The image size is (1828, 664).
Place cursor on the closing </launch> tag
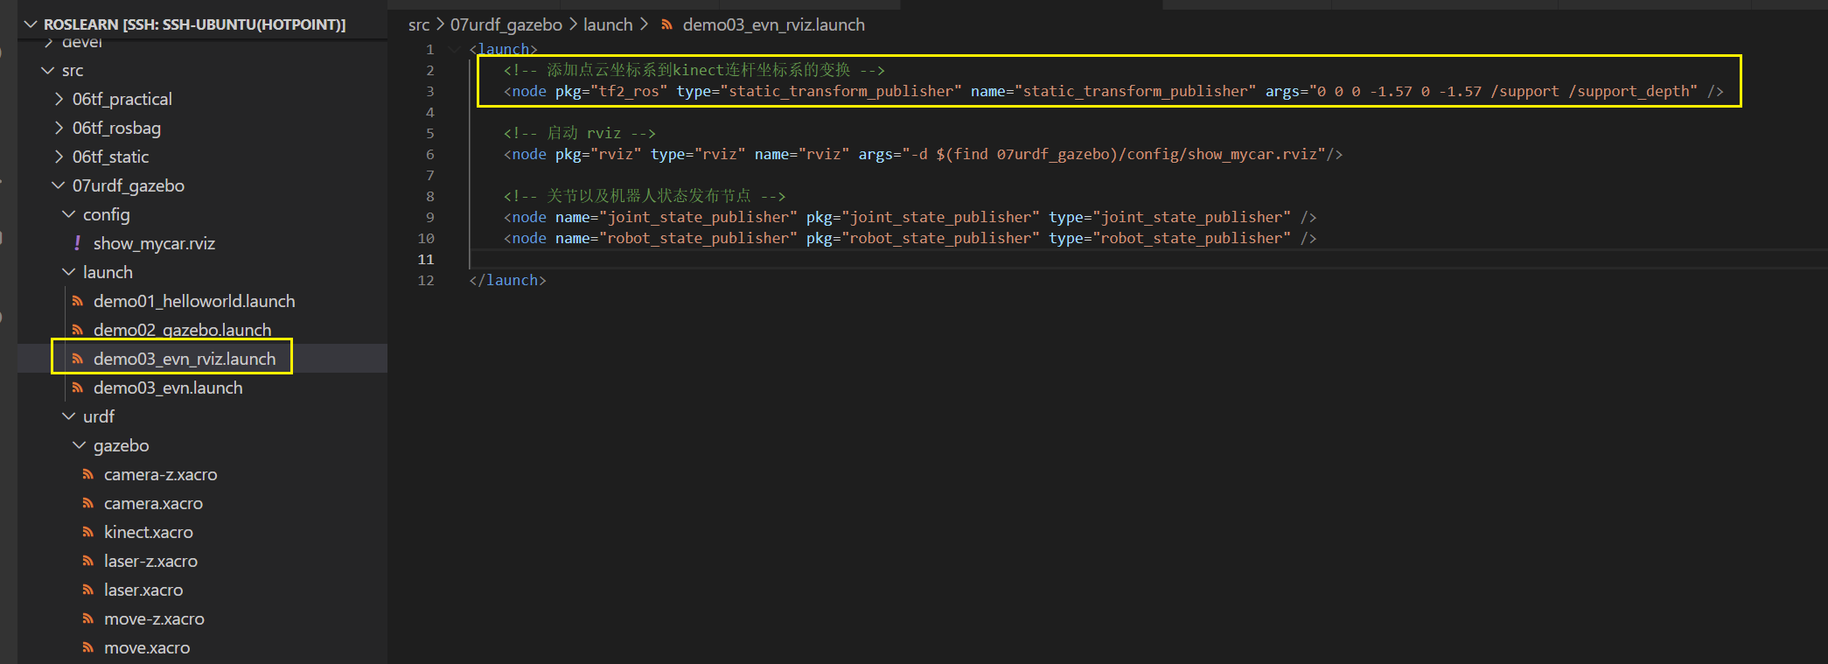[507, 280]
